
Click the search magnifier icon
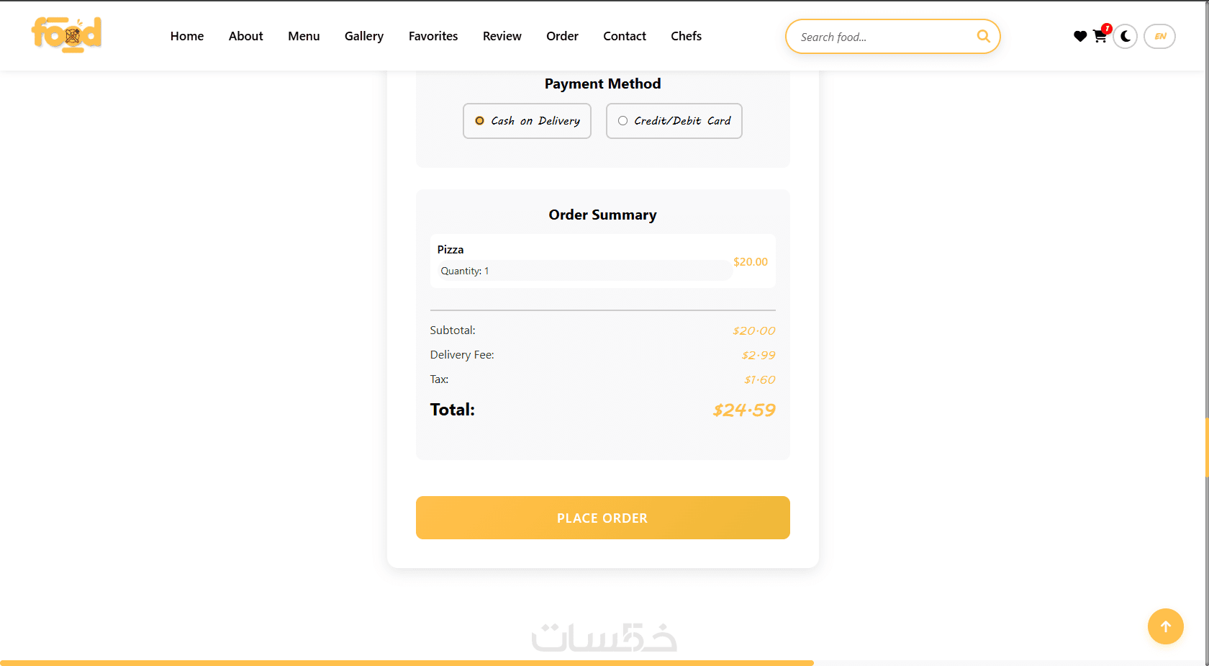click(982, 36)
